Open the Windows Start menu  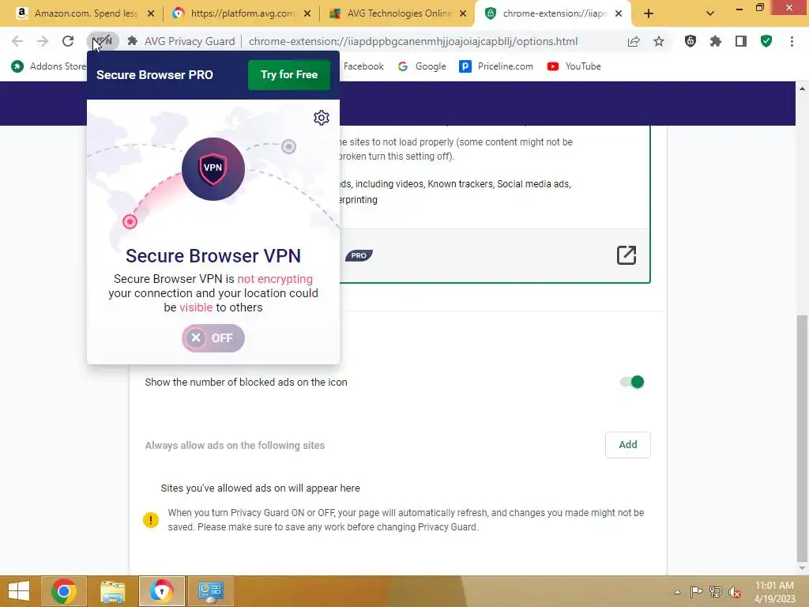pyautogui.click(x=19, y=591)
